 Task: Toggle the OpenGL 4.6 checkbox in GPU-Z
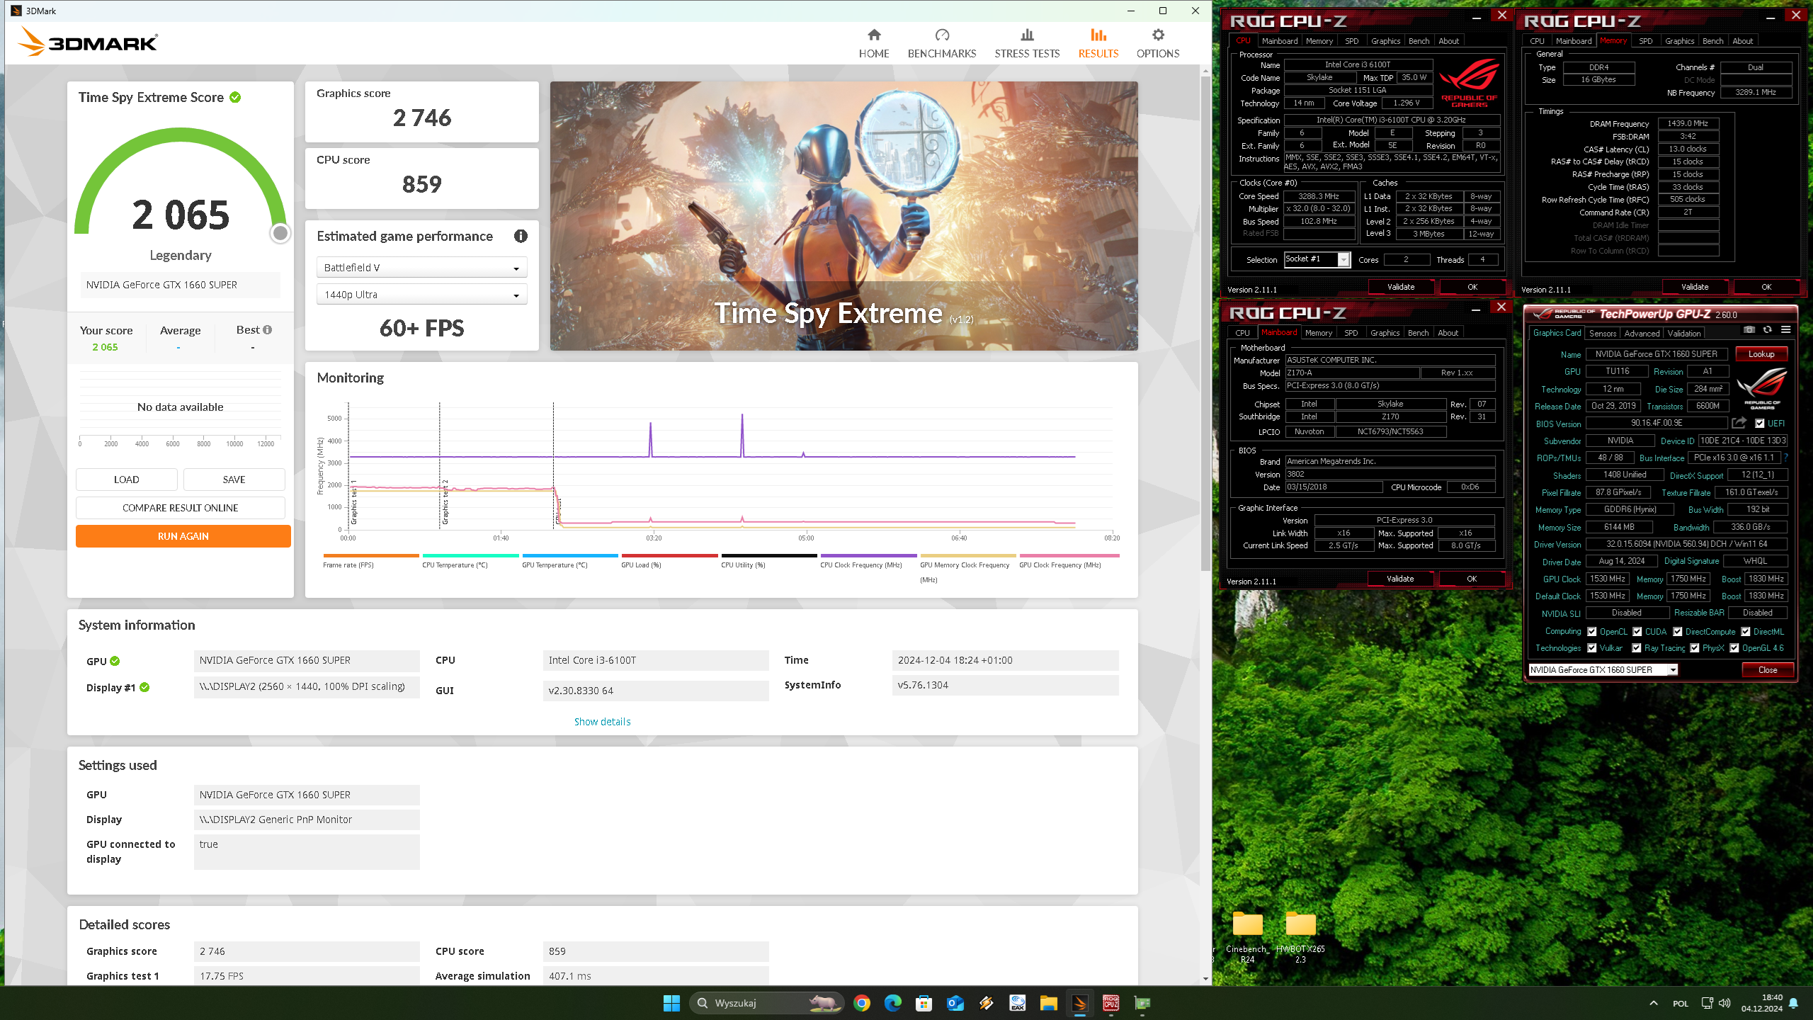[x=1734, y=648]
